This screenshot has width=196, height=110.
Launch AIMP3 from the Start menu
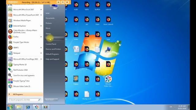tap(25, 48)
